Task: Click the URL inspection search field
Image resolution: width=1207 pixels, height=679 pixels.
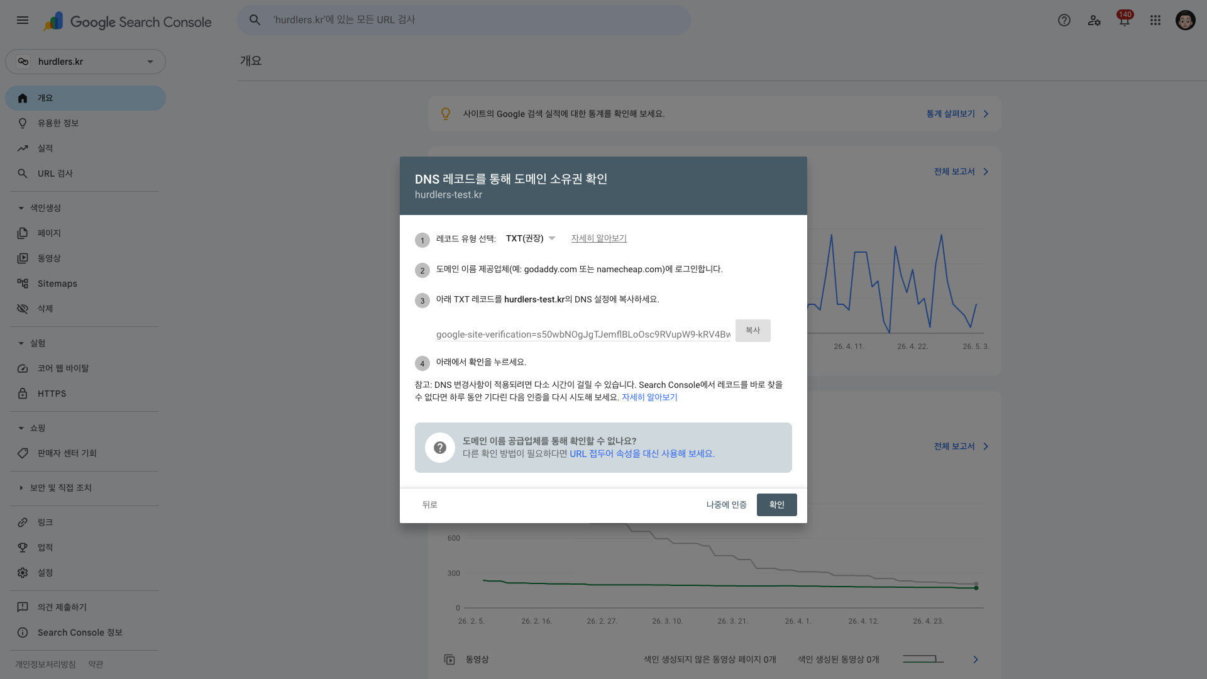Action: (464, 20)
